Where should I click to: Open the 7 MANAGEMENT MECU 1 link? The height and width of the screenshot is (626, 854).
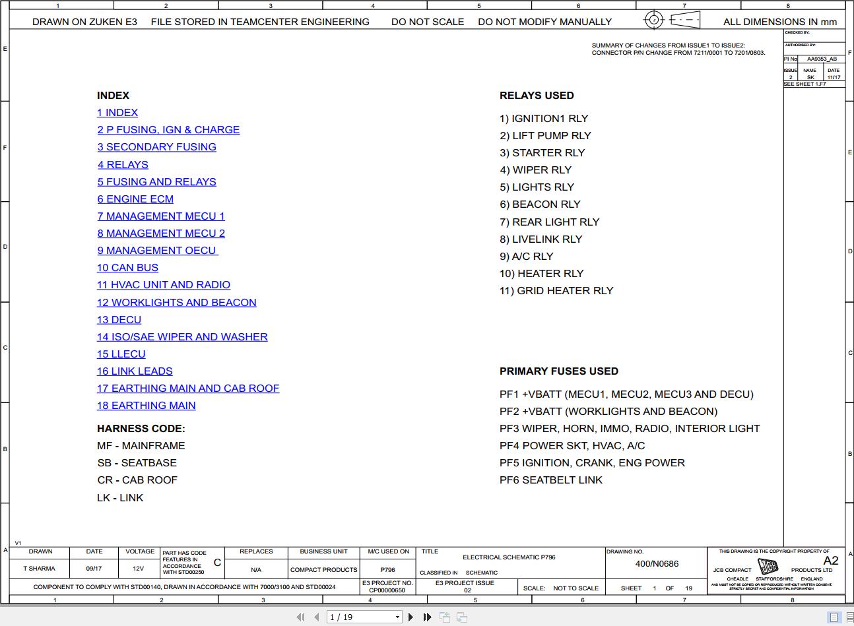[x=161, y=216]
